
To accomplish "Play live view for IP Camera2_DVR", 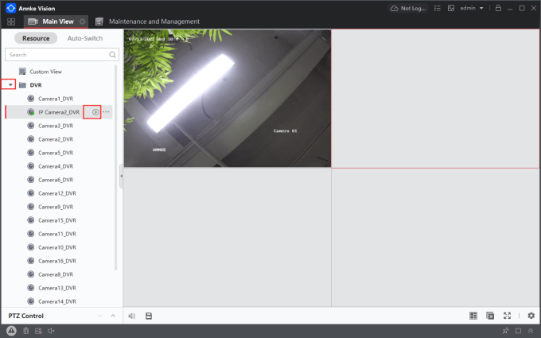I will [95, 112].
